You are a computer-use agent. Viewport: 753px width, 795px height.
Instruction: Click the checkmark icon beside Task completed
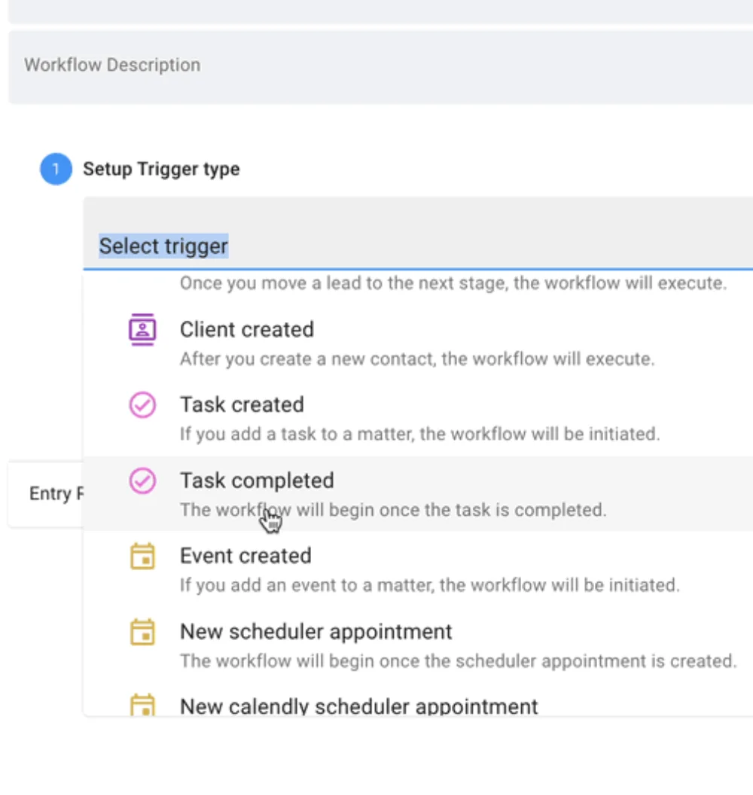pyautogui.click(x=142, y=480)
